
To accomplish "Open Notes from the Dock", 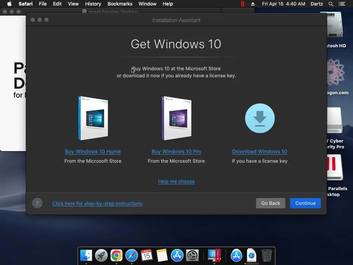I will [x=162, y=255].
